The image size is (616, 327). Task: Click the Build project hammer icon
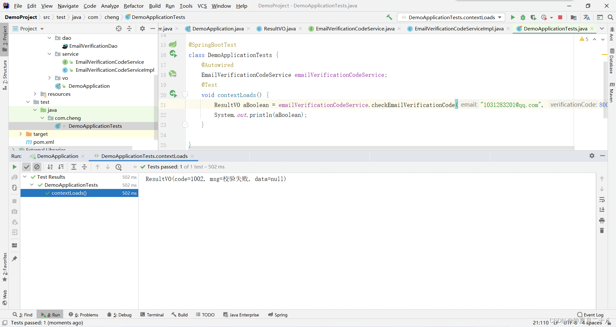(389, 17)
